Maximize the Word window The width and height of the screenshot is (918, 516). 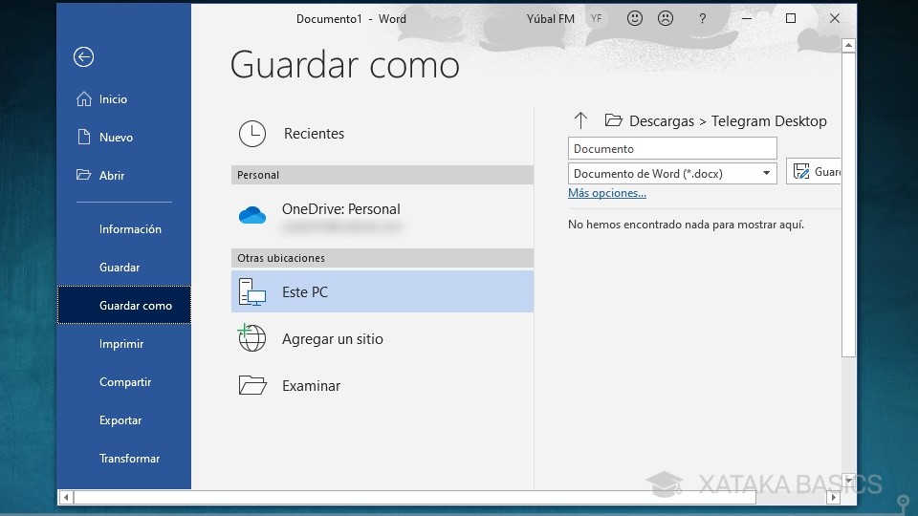pos(791,19)
